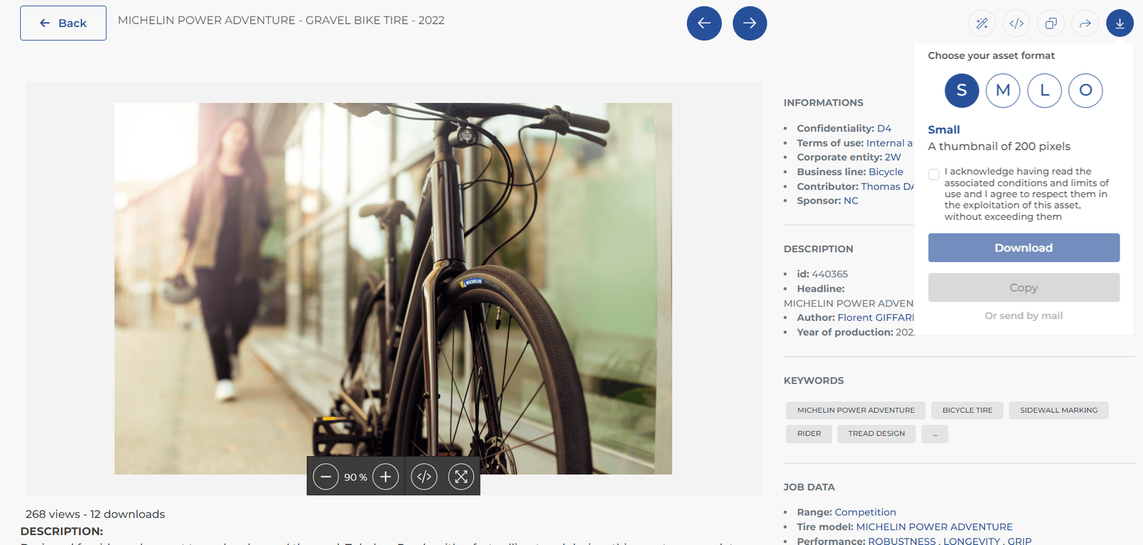Open embed code icon in top toolbar
The image size is (1143, 545).
tap(1017, 24)
